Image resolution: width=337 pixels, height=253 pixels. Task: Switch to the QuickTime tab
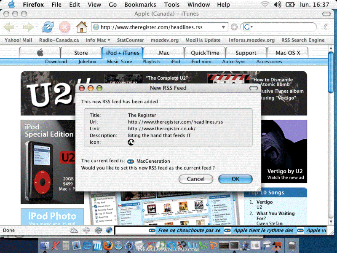coord(205,53)
